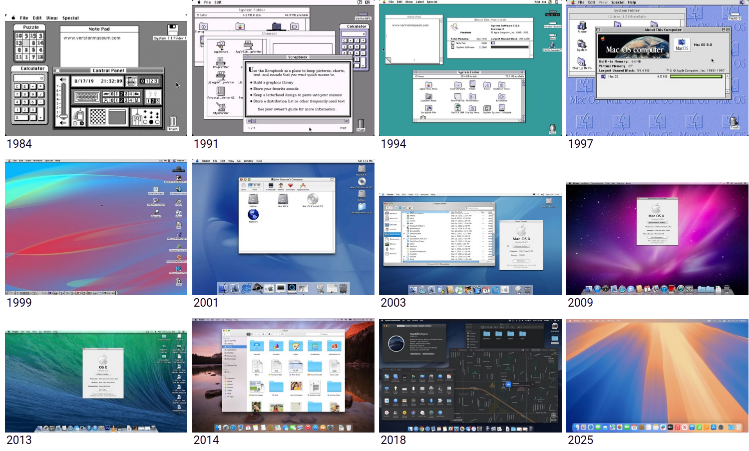Screen dimensions: 749x451
Task: Open the Startup Items folder in 1997 window
Action: point(582,62)
